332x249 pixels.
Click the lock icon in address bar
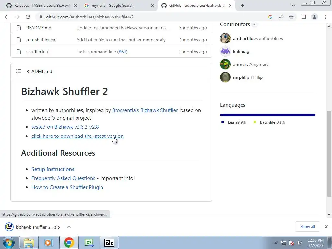pos(41,17)
